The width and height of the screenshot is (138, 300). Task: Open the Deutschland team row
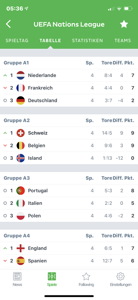coord(69,100)
